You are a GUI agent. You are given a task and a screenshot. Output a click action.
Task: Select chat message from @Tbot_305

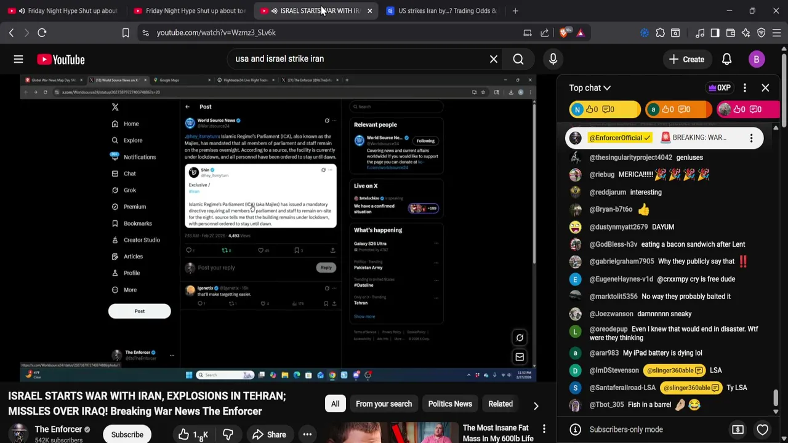pos(664,405)
